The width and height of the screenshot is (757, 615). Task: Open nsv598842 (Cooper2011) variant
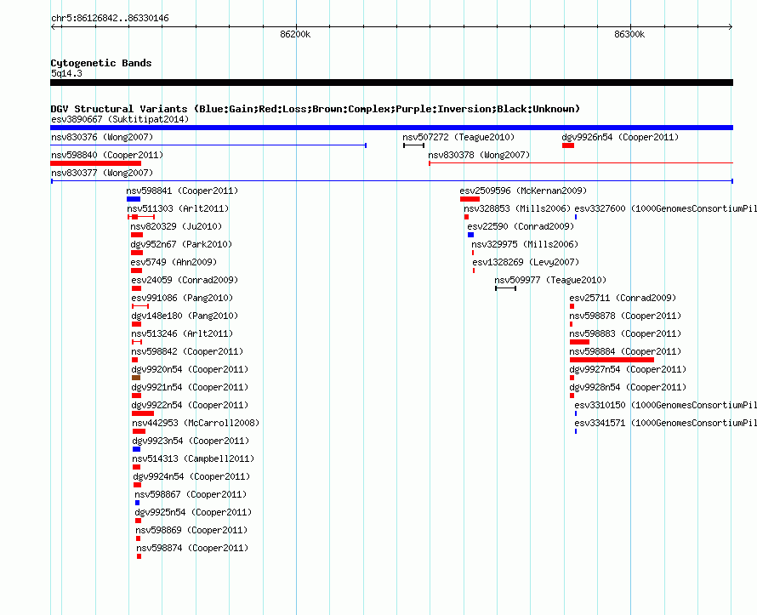click(x=187, y=351)
